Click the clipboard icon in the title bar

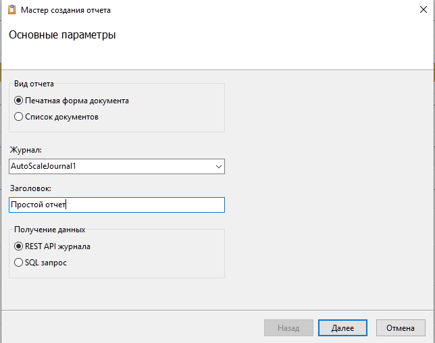[11, 10]
